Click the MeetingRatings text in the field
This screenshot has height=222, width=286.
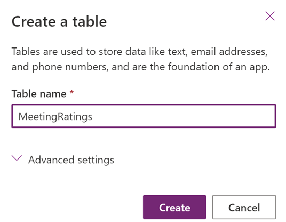pos(55,116)
